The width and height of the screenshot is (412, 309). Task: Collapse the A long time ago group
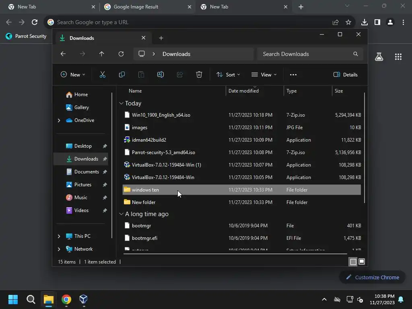click(121, 214)
